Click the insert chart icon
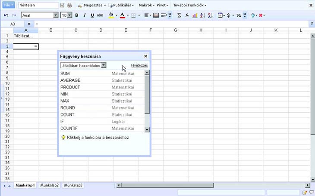Viewport: 315px width, 196px height. 195,15
